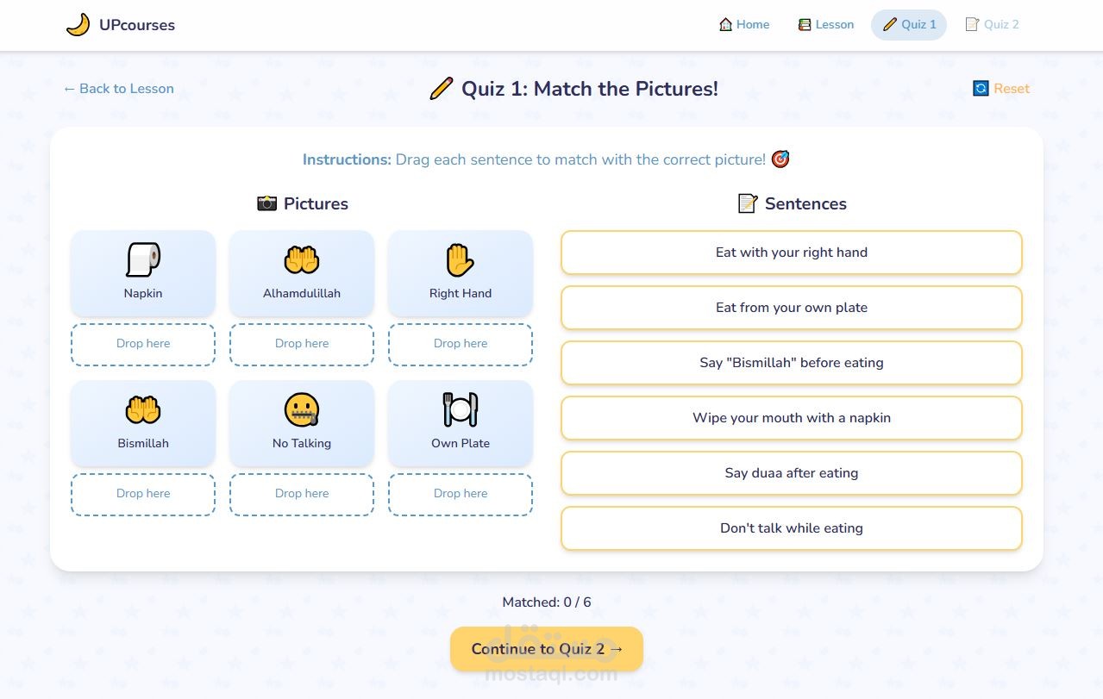Select the "Say Bismillah before eating" sentence
Image resolution: width=1103 pixels, height=699 pixels.
click(791, 363)
